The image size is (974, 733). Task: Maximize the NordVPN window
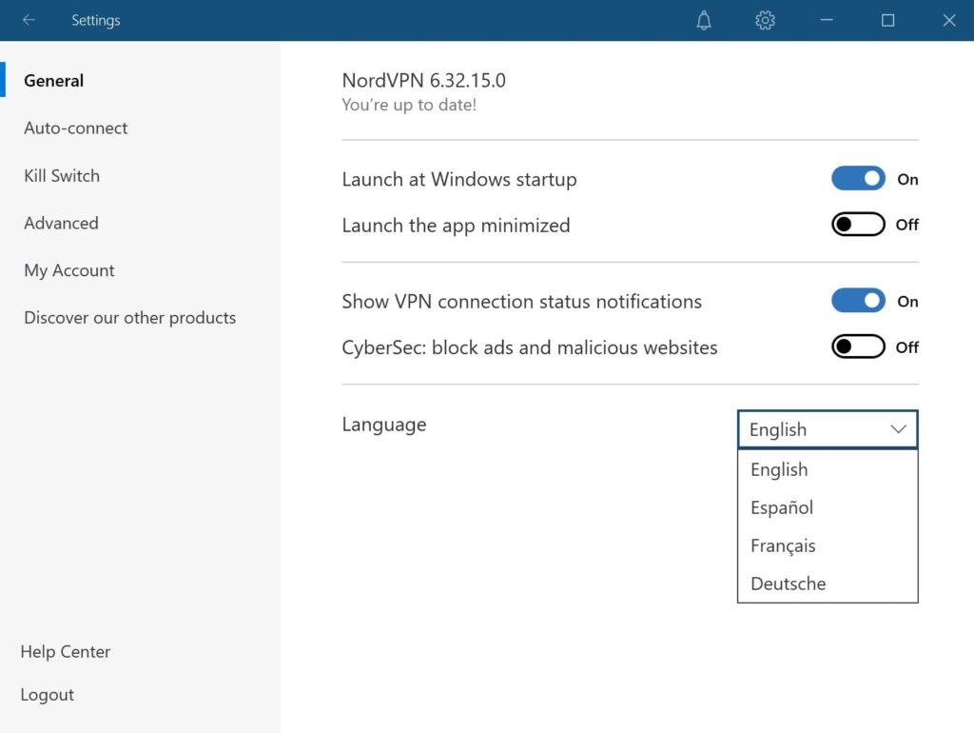887,21
